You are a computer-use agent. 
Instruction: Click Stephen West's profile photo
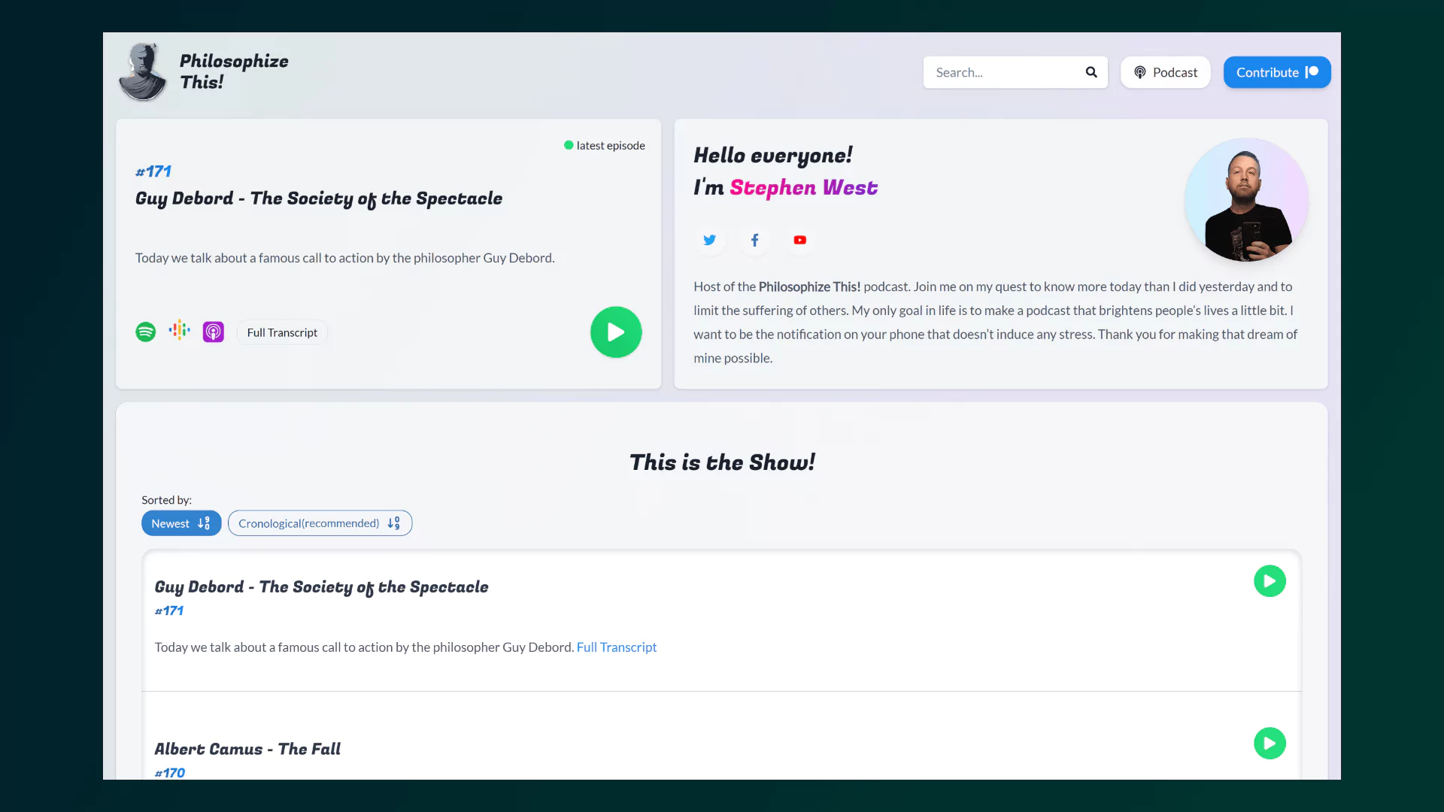tap(1246, 200)
